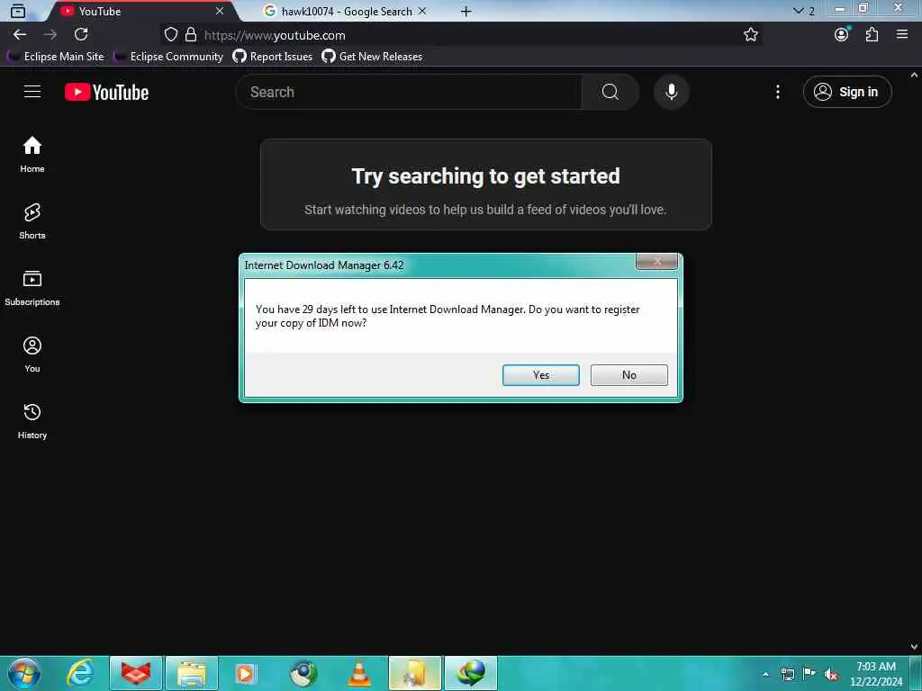922x691 pixels.
Task: Click page scrollbar up arrow
Action: point(915,76)
